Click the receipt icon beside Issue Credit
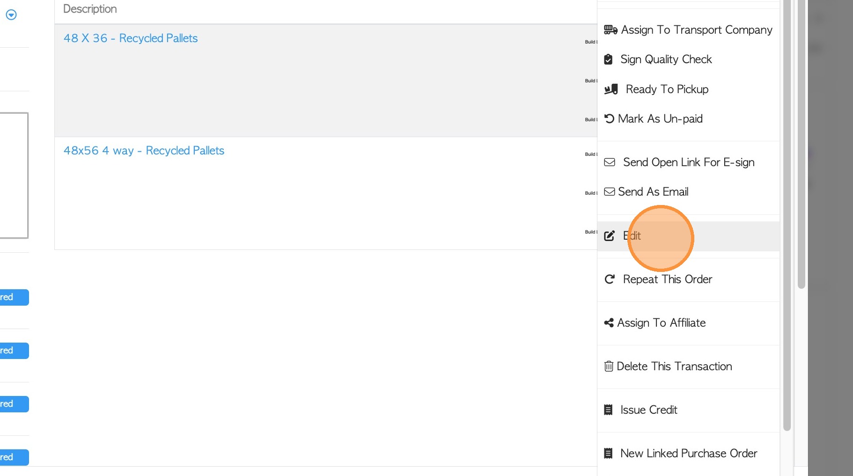 [608, 410]
